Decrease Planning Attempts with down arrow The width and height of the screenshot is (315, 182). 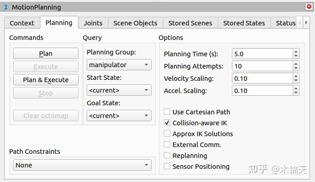pos(296,68)
